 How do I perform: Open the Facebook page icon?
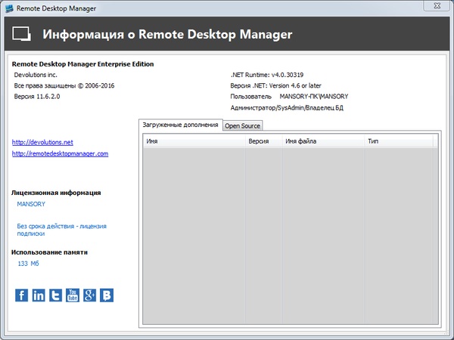(21, 295)
